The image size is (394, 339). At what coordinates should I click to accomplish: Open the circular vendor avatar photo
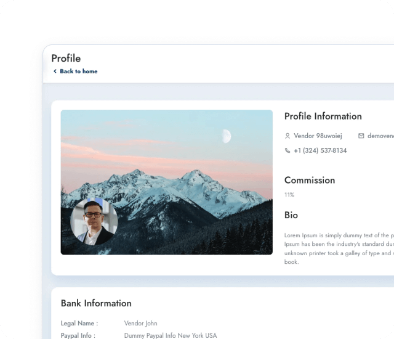click(x=94, y=221)
